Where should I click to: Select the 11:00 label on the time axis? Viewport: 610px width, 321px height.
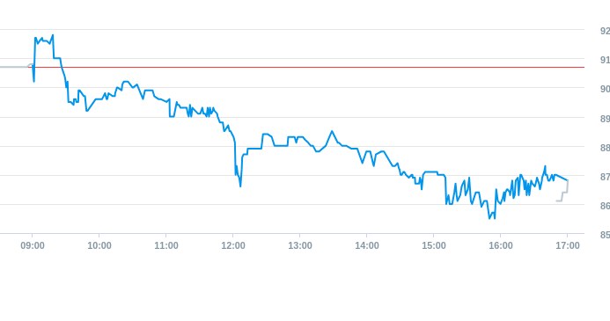pos(166,245)
